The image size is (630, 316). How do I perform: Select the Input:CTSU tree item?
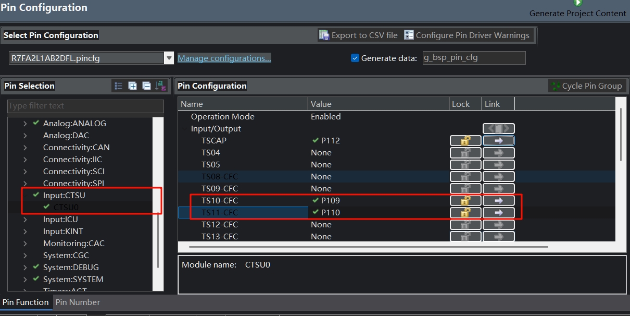click(x=64, y=196)
